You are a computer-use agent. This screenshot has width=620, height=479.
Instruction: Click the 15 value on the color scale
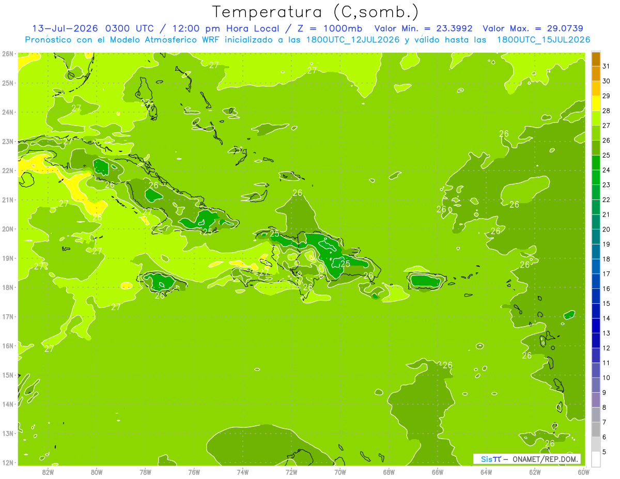pyautogui.click(x=607, y=304)
